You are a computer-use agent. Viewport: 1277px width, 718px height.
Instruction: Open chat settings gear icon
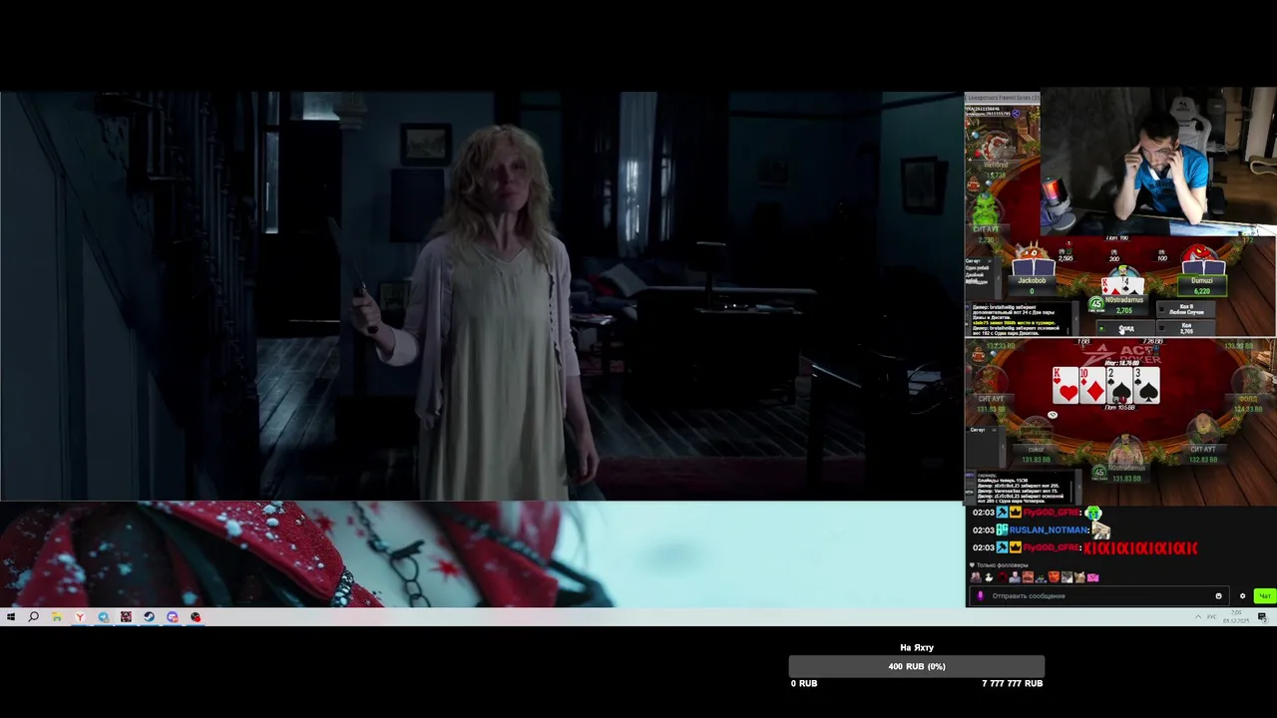point(1242,596)
